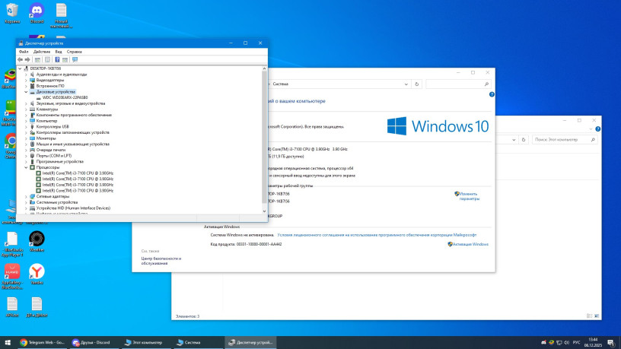Collapse the Дисковые устройства node
Viewport: 621px width, 349px height.
pyautogui.click(x=26, y=92)
